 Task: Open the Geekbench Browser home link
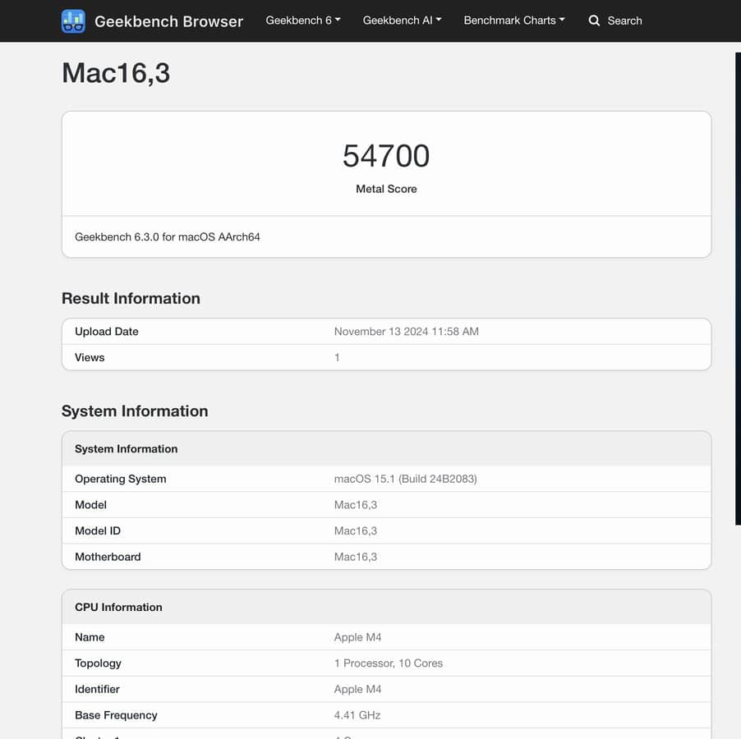coord(168,21)
